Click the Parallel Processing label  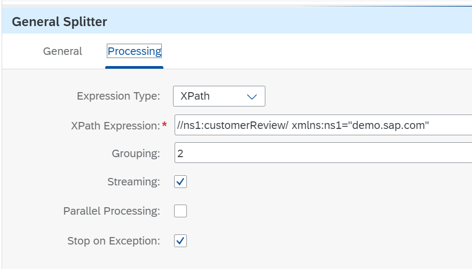pyautogui.click(x=112, y=211)
